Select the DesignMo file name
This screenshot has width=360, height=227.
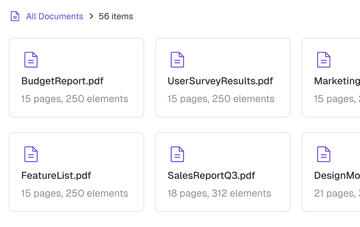[337, 175]
